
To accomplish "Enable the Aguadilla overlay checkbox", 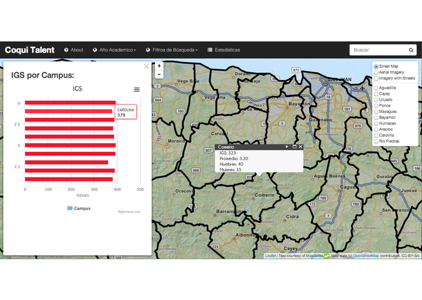I will [x=376, y=88].
